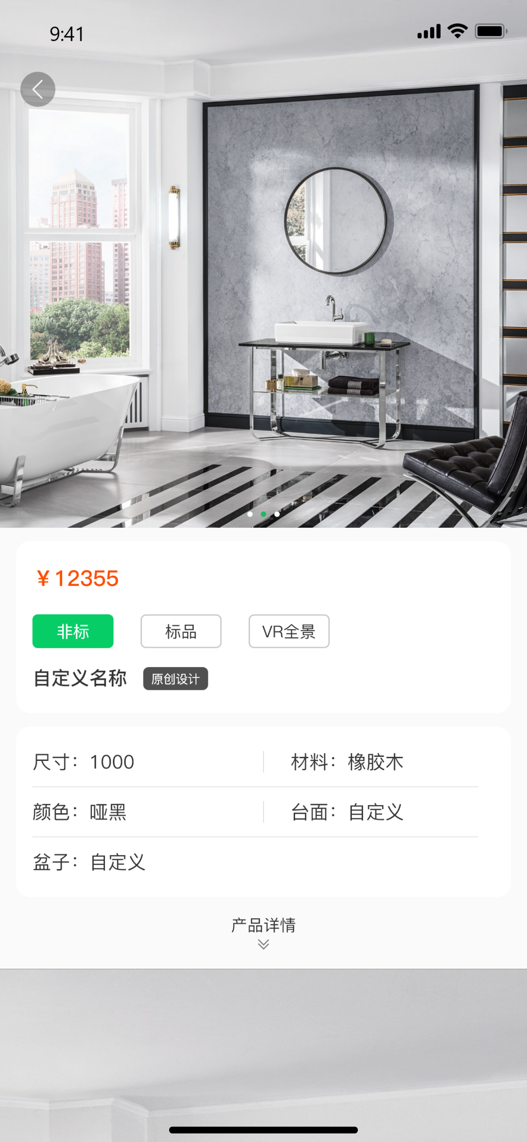Tap the 盆子: 自定义 specification

pos(89,862)
